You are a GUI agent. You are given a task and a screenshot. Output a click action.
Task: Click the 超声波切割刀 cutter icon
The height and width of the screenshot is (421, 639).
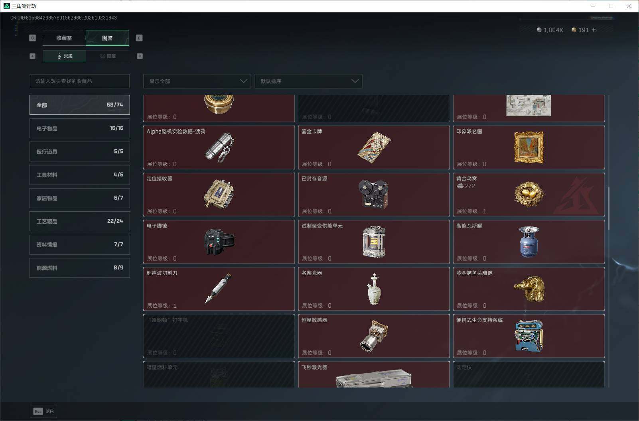[219, 289]
